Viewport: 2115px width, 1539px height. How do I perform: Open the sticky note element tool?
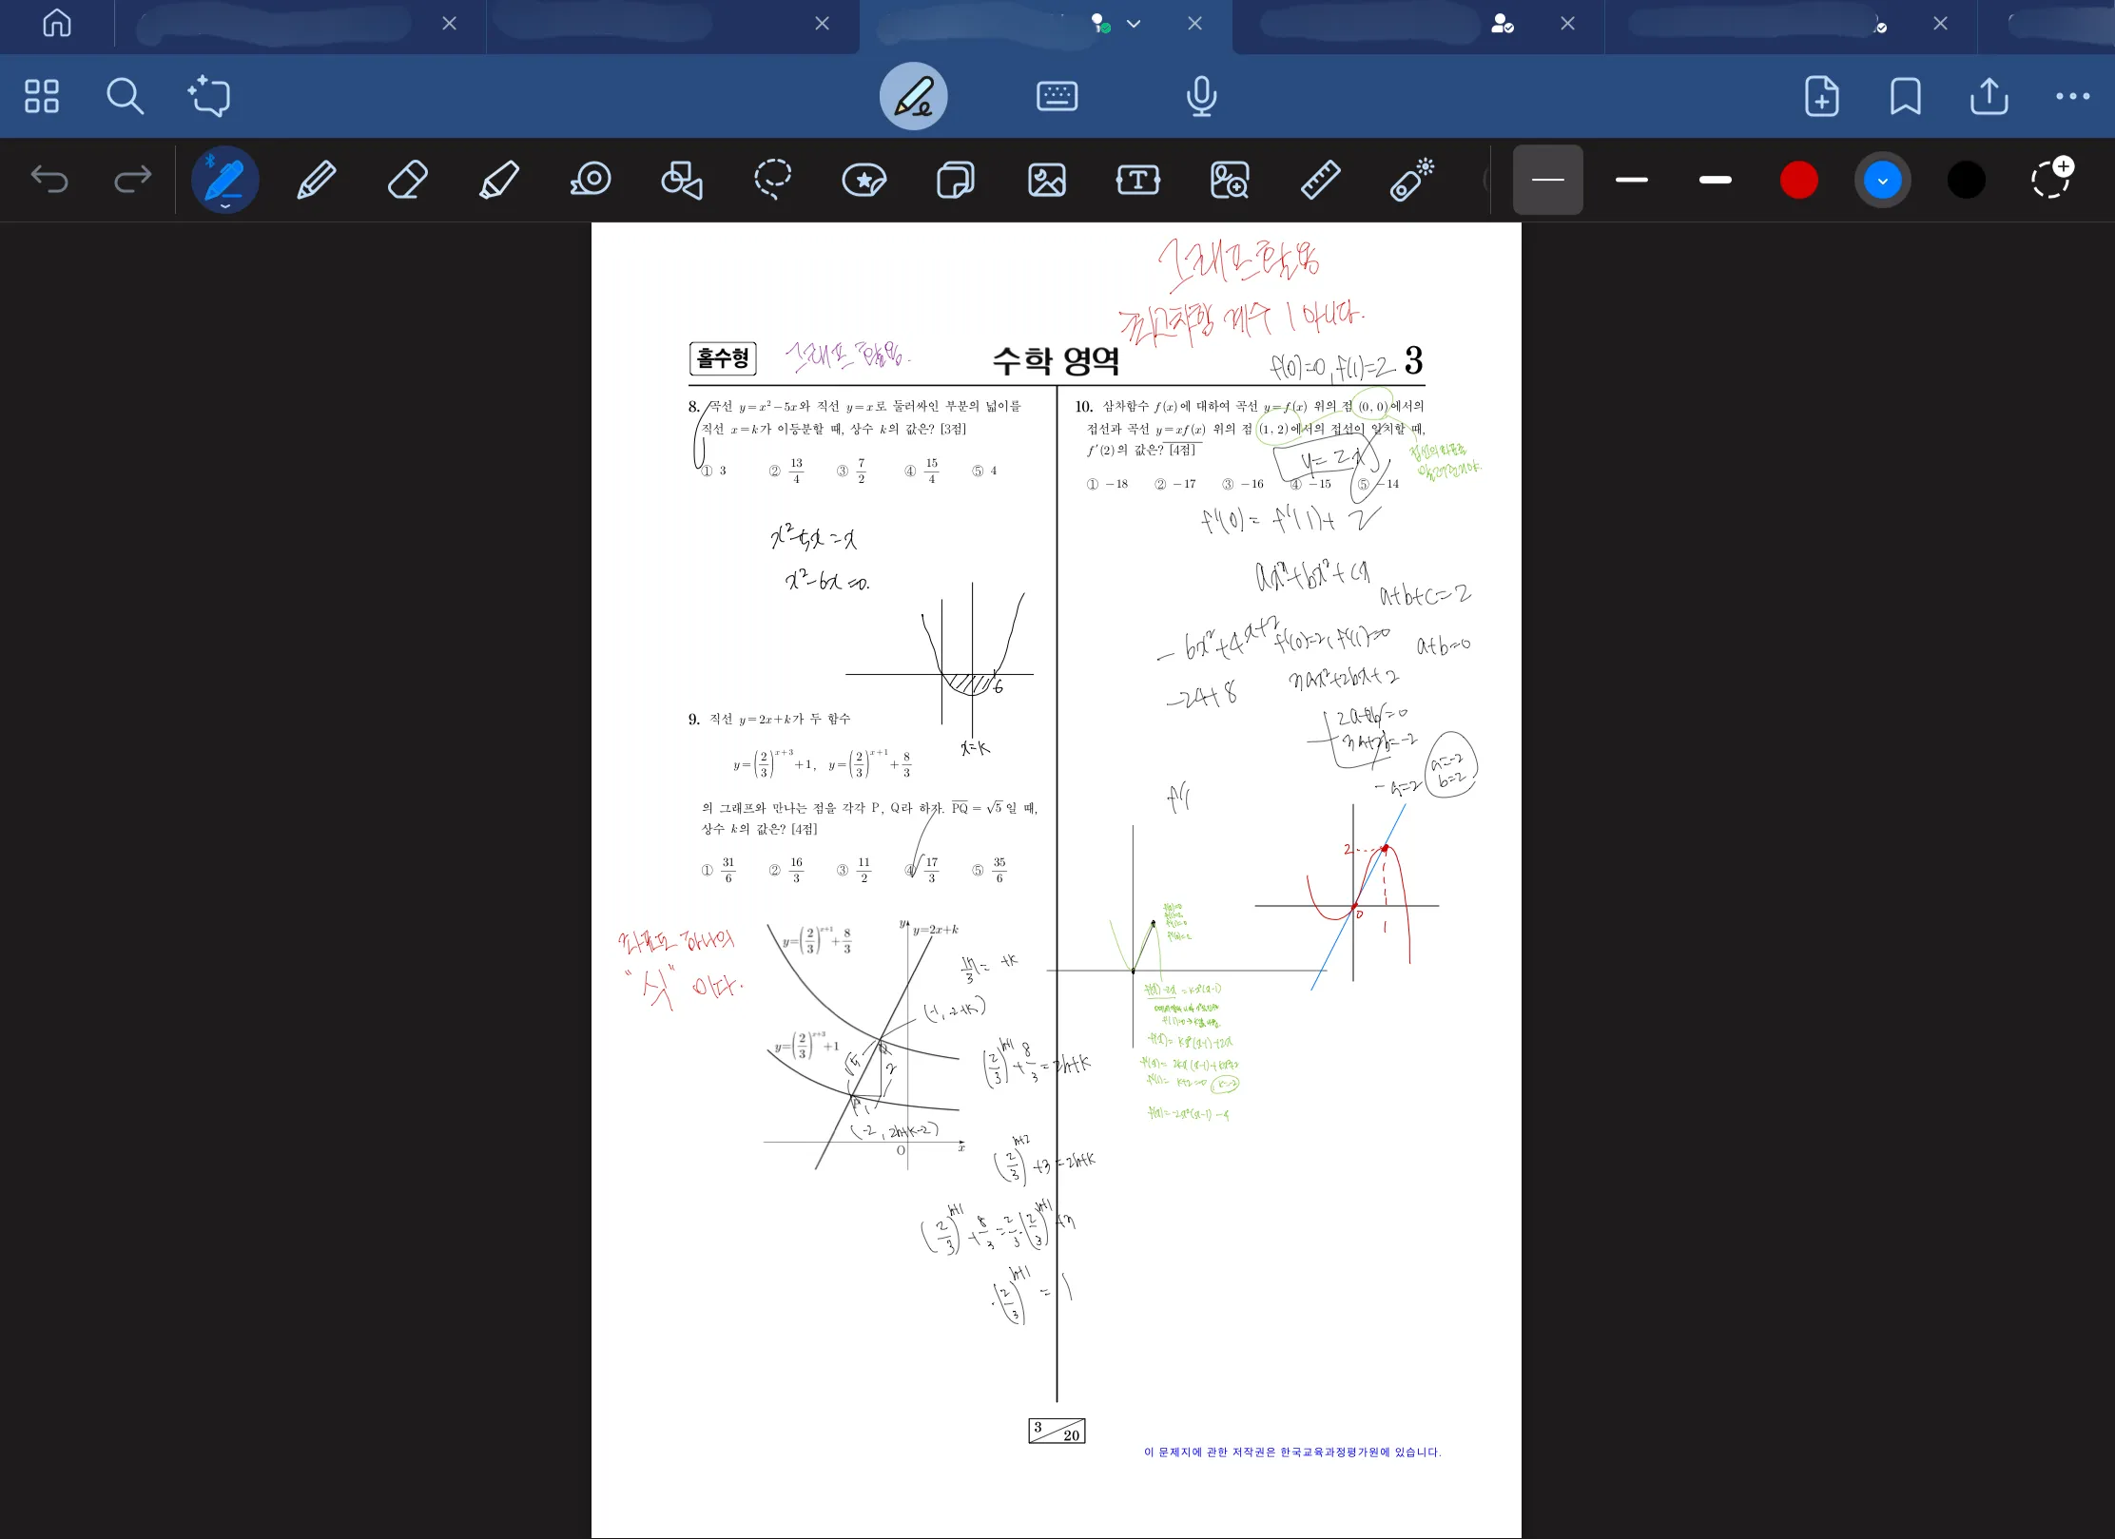pyautogui.click(x=956, y=180)
